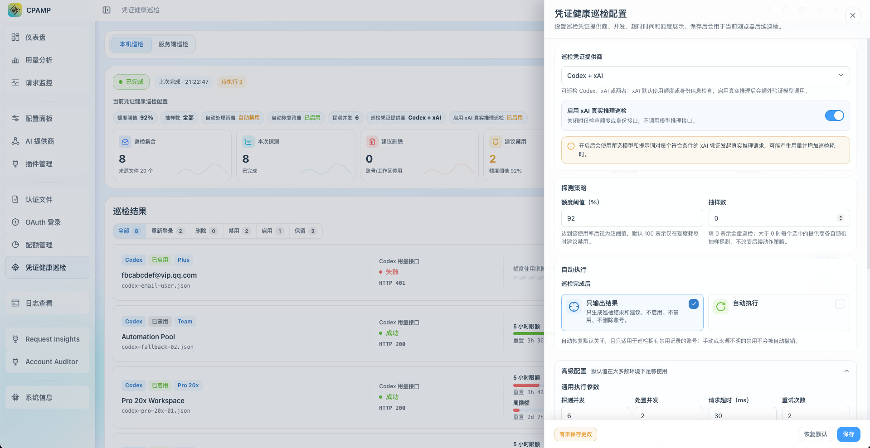Open Account Auditor plugin icon

point(15,361)
